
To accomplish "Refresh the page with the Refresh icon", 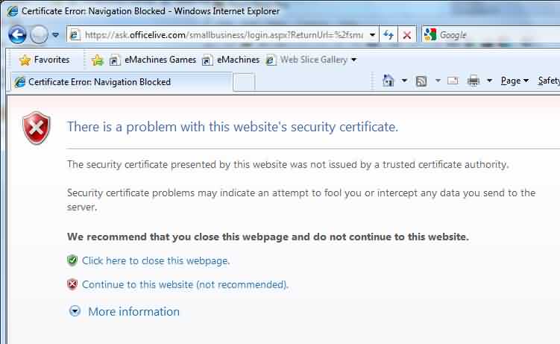I will (x=388, y=35).
